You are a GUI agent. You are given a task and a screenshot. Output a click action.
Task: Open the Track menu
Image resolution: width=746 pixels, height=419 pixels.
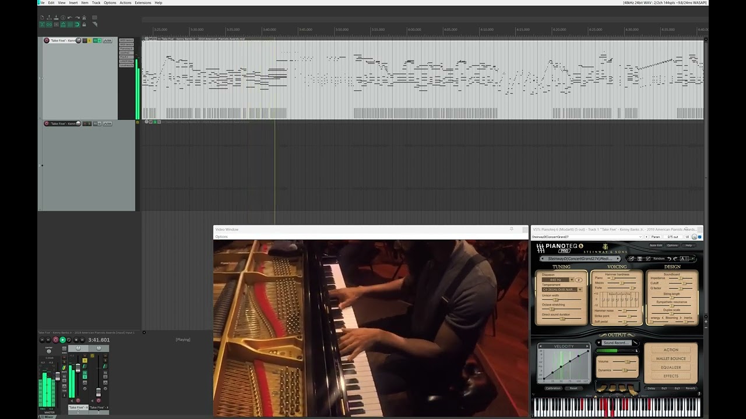point(96,2)
